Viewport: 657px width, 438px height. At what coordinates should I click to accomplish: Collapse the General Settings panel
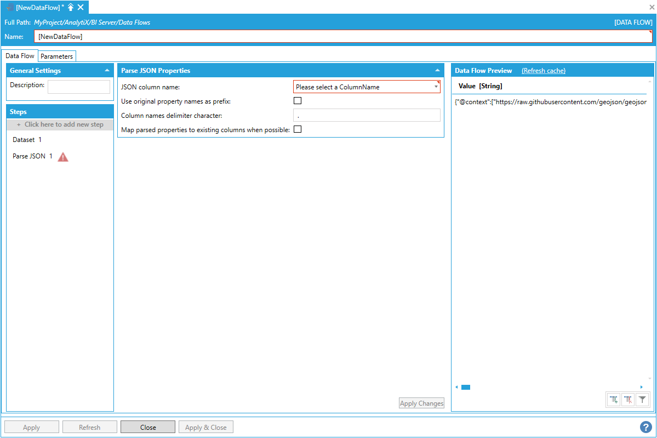107,71
